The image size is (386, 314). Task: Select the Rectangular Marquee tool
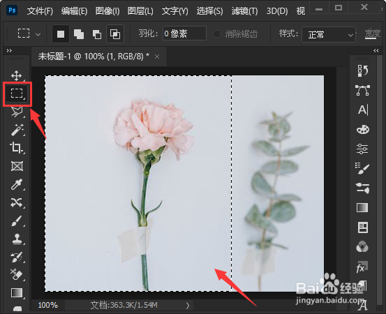click(17, 94)
